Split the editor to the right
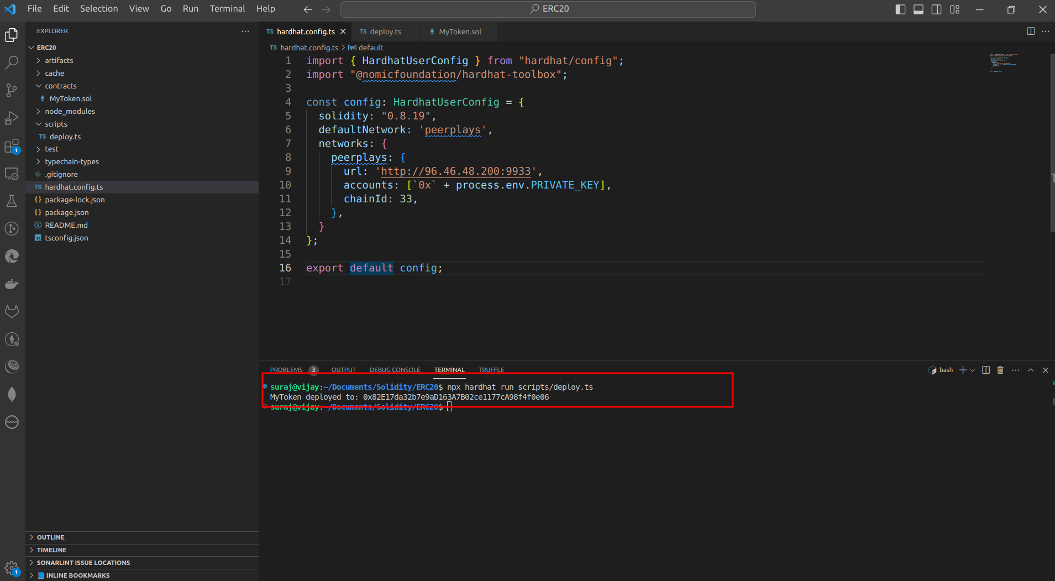 point(1031,32)
